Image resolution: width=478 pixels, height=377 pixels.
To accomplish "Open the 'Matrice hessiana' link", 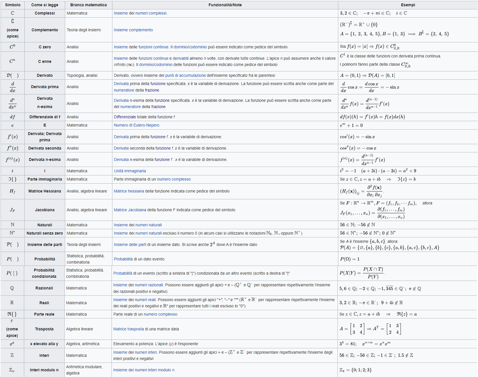I will tap(129, 191).
